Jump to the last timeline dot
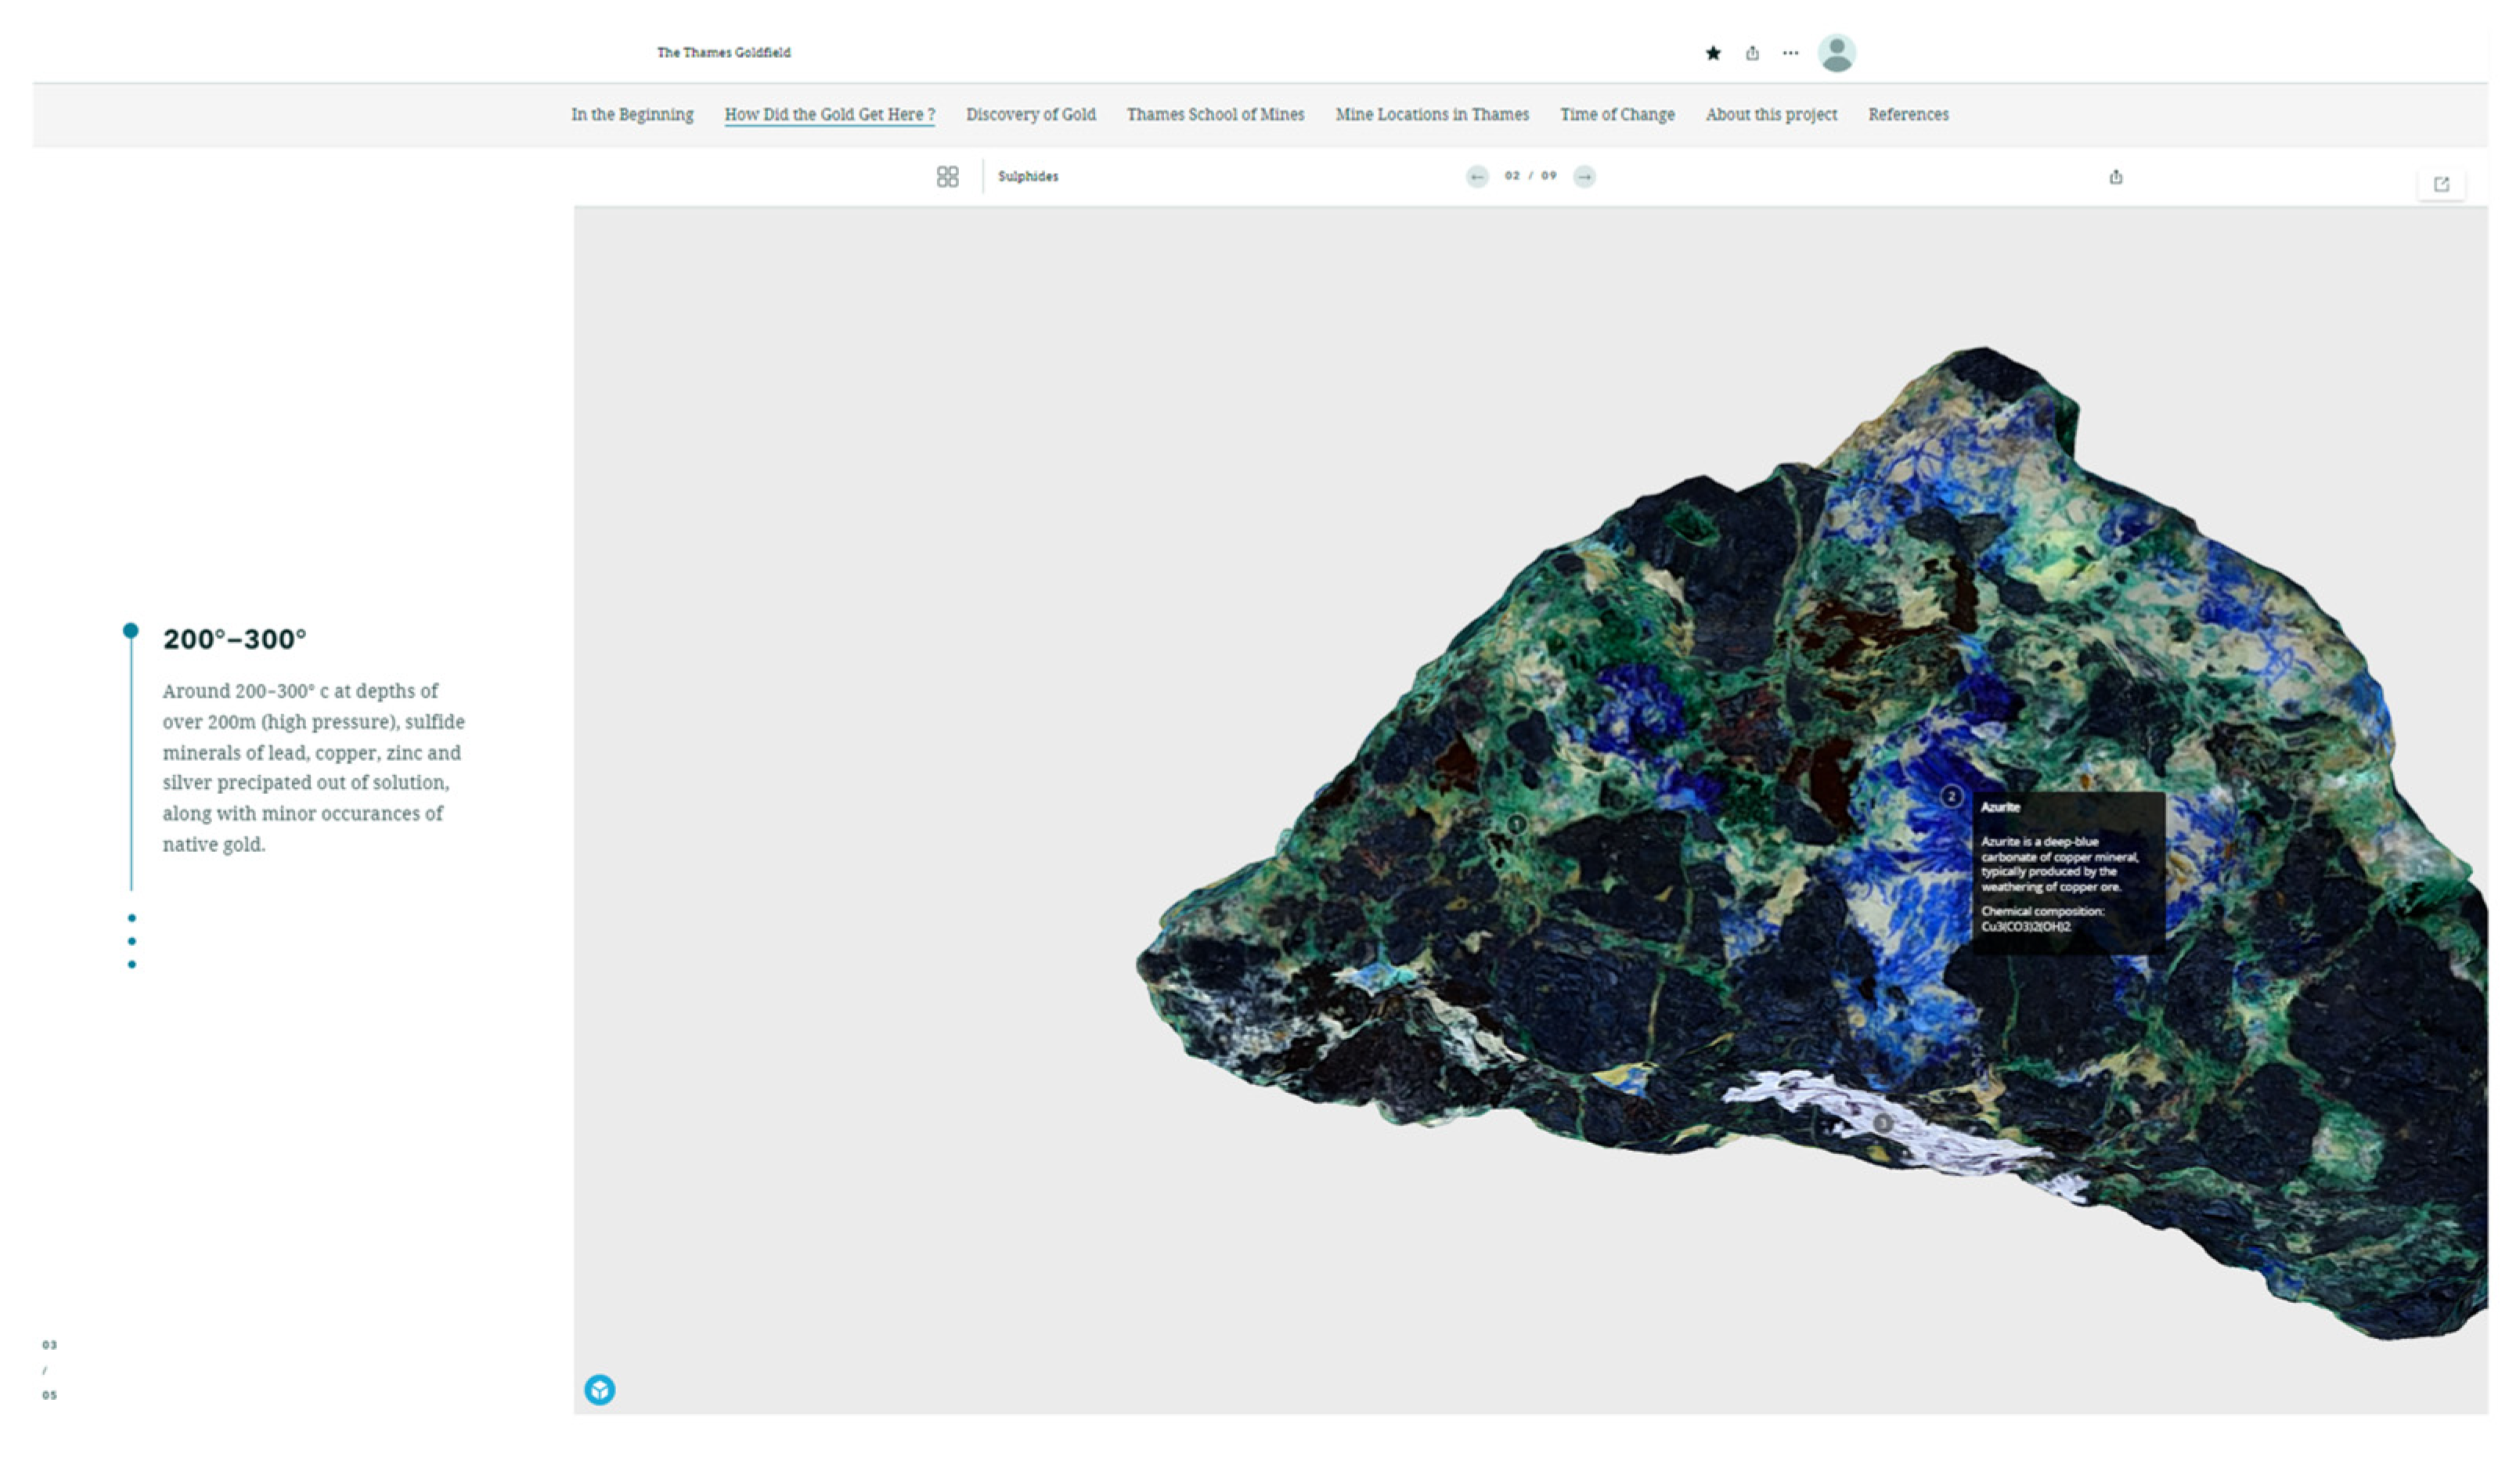 [132, 964]
